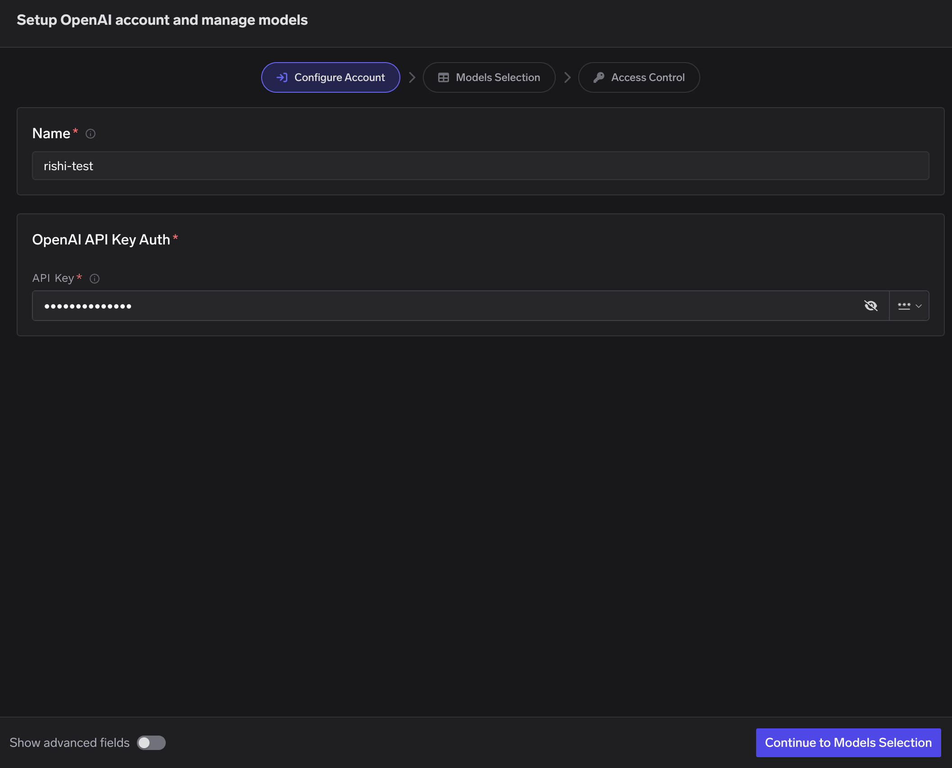
Task: Click the chevron separator after Configure Account
Action: (412, 77)
